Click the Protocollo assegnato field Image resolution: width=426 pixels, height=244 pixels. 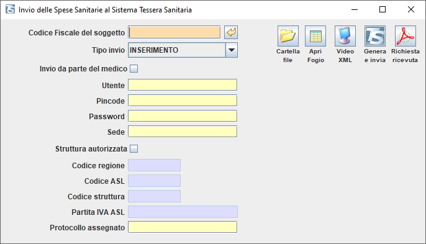pyautogui.click(x=183, y=227)
